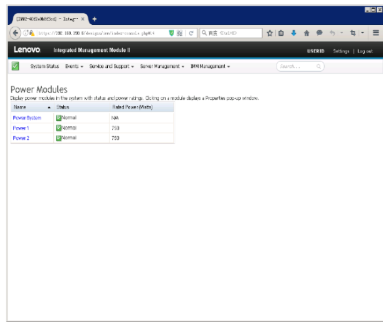
Task: Expand the Events menu
Action: click(x=74, y=66)
